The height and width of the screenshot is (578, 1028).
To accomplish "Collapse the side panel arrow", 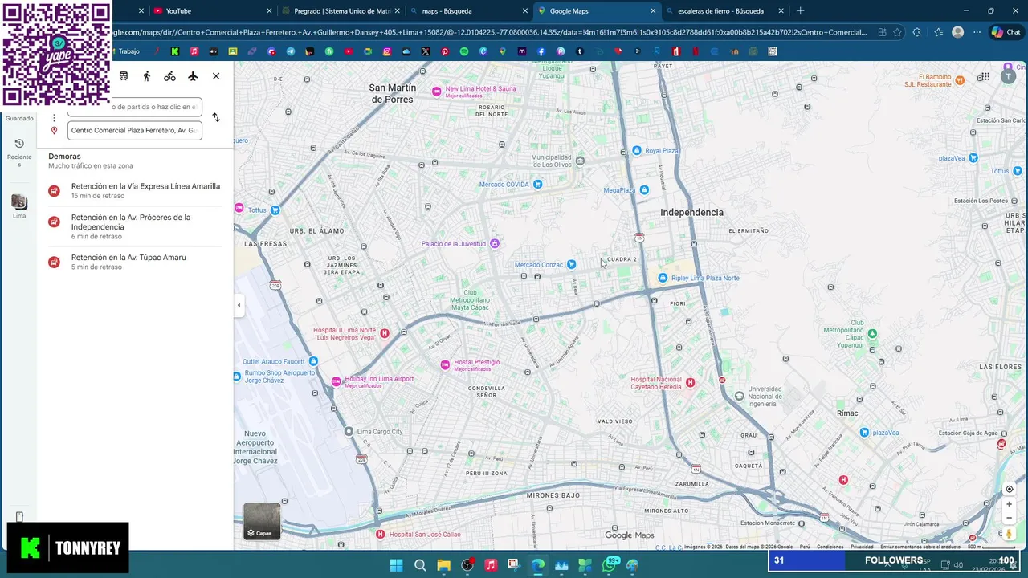I will click(239, 305).
